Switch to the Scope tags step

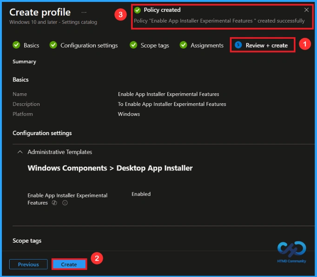[x=155, y=45]
